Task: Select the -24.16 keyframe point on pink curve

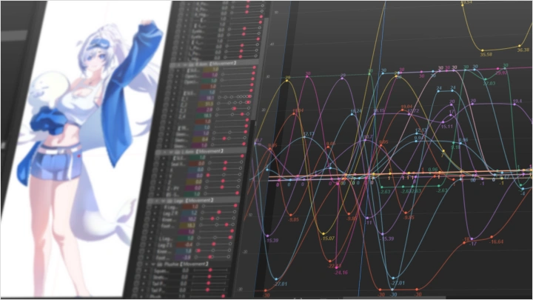Action: [x=336, y=268]
